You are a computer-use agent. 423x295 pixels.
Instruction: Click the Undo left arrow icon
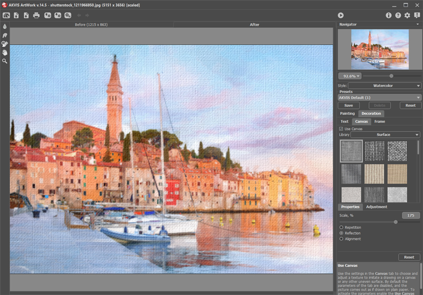(79, 16)
